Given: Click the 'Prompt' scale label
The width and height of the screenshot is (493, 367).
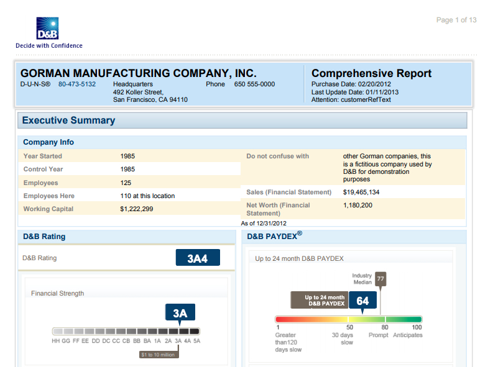Looking at the screenshot, I should point(379,335).
